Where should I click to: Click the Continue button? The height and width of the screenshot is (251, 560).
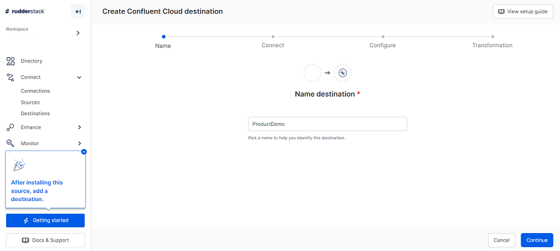(x=537, y=240)
